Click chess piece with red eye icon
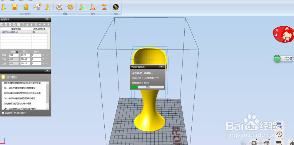Screen dimensions: 294x145 [x=93, y=7]
